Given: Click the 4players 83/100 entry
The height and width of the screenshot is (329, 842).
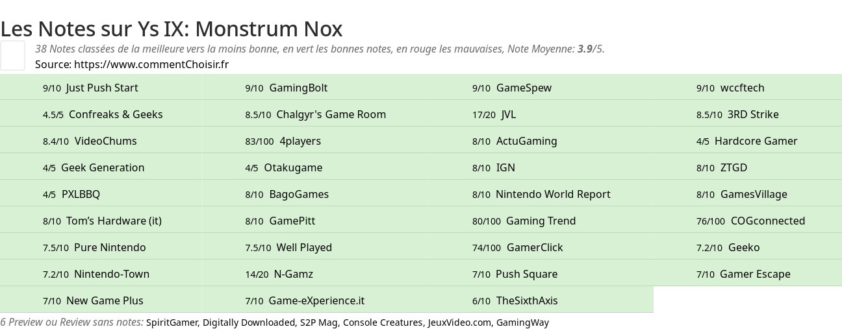Looking at the screenshot, I should point(300,141).
